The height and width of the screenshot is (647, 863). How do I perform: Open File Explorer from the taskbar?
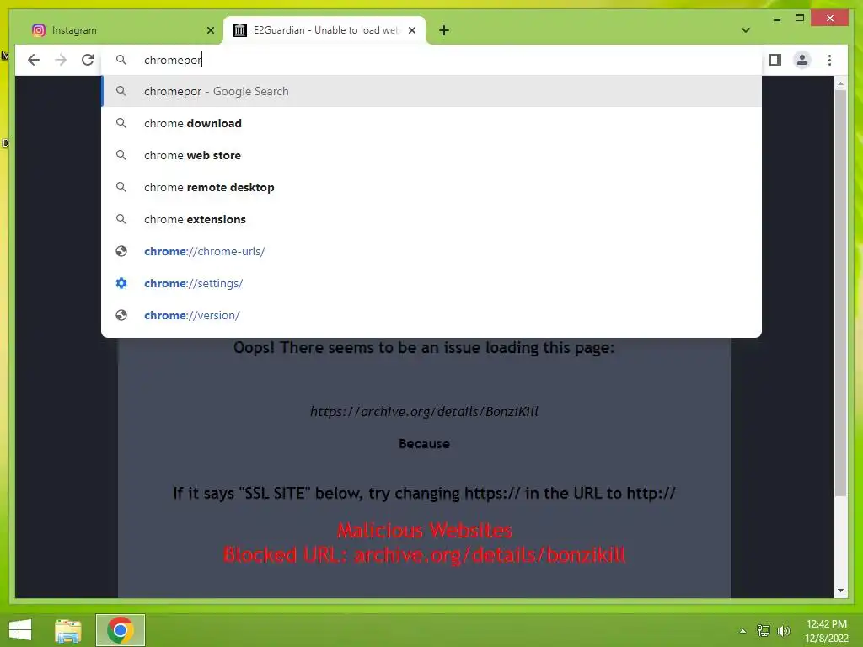[x=68, y=630]
